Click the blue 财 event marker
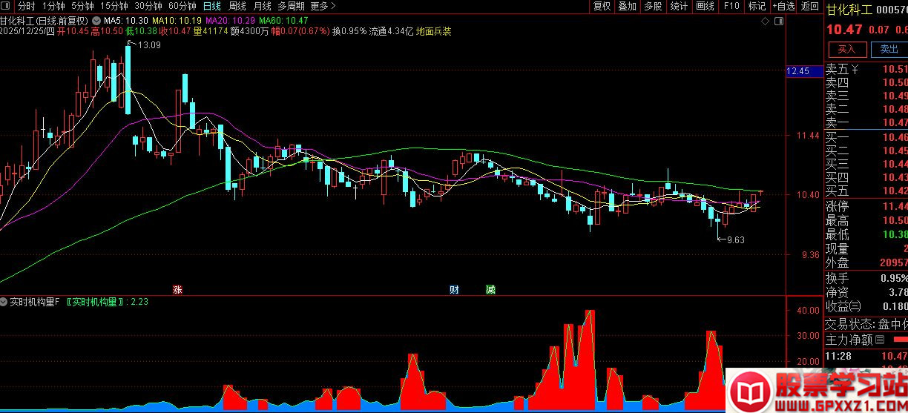This screenshot has width=908, height=413. pos(454,289)
